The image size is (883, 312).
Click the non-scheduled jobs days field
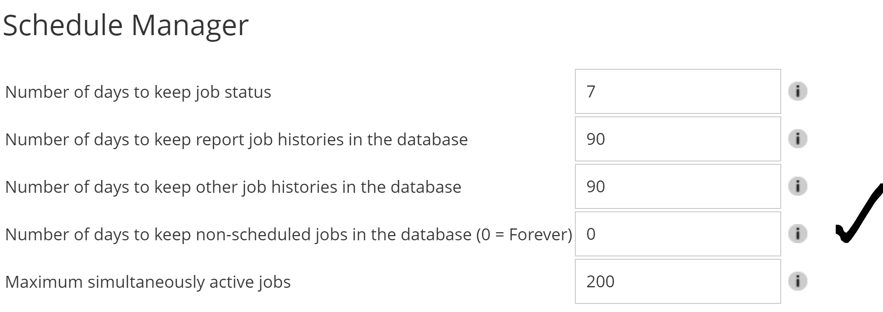pos(677,234)
